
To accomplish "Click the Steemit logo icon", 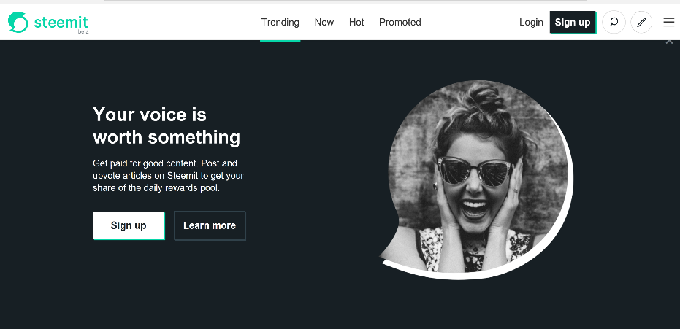I will point(18,22).
